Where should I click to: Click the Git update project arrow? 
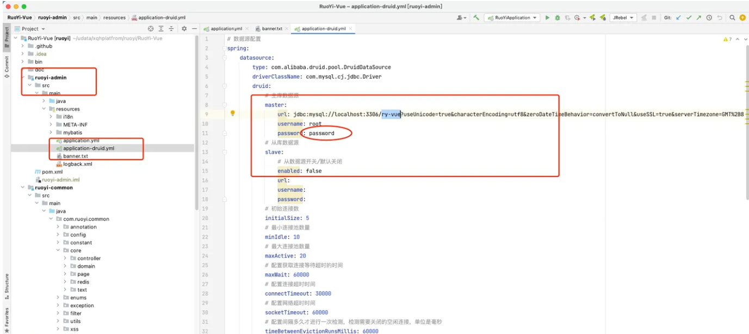[678, 18]
